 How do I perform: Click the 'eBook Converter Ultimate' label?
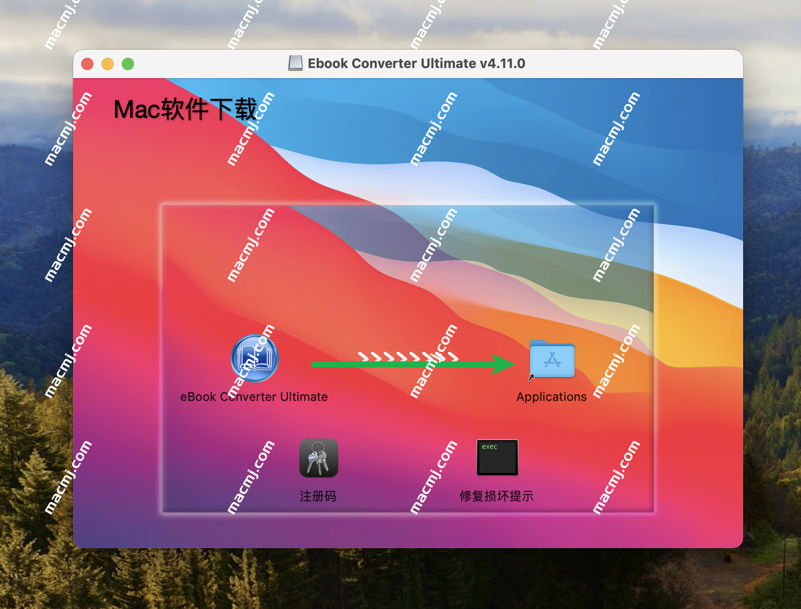254,397
